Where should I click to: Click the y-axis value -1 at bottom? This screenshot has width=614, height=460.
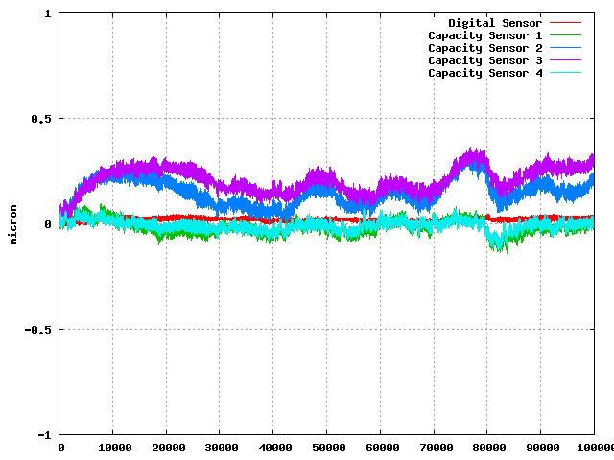tap(44, 435)
